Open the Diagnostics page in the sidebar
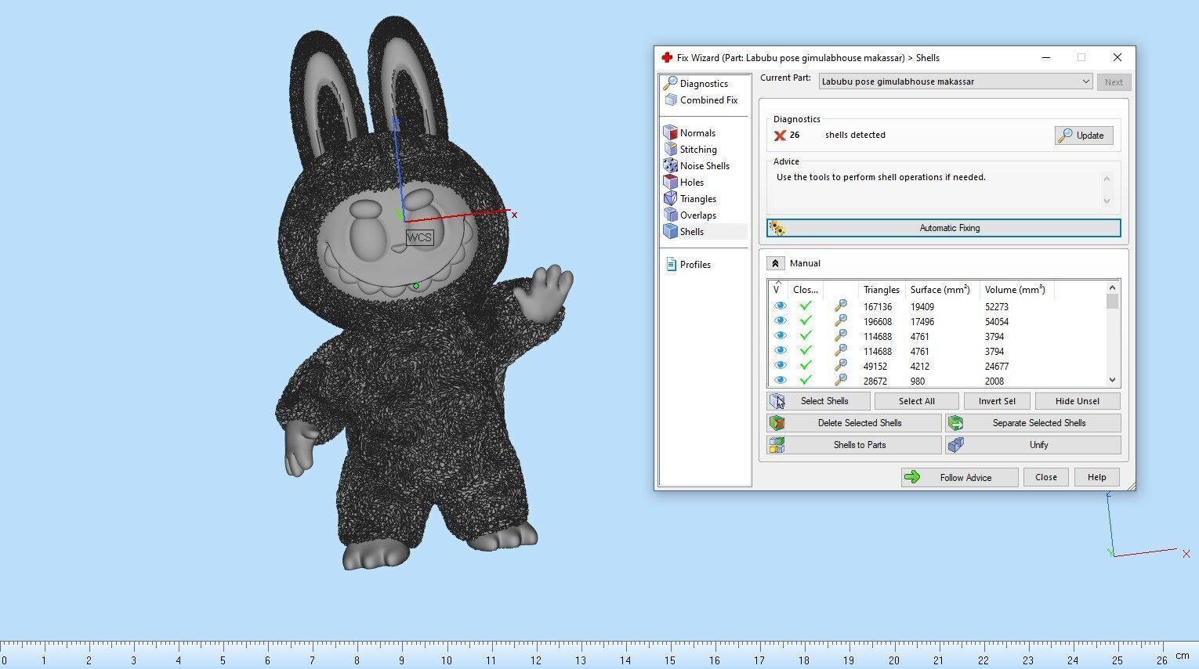The width and height of the screenshot is (1199, 669). 703,84
